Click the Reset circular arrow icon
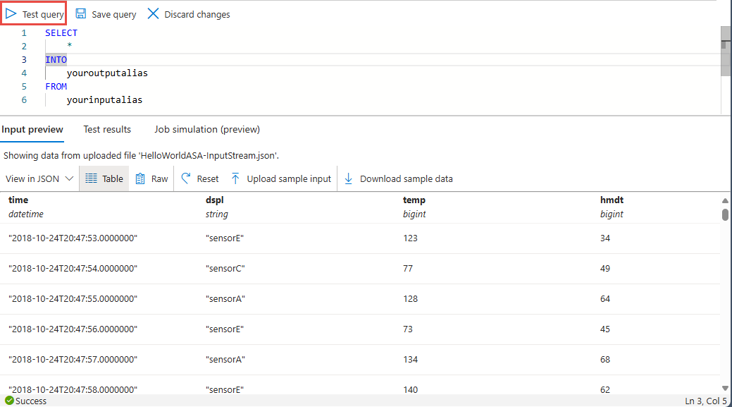The width and height of the screenshot is (732, 407). [x=186, y=178]
